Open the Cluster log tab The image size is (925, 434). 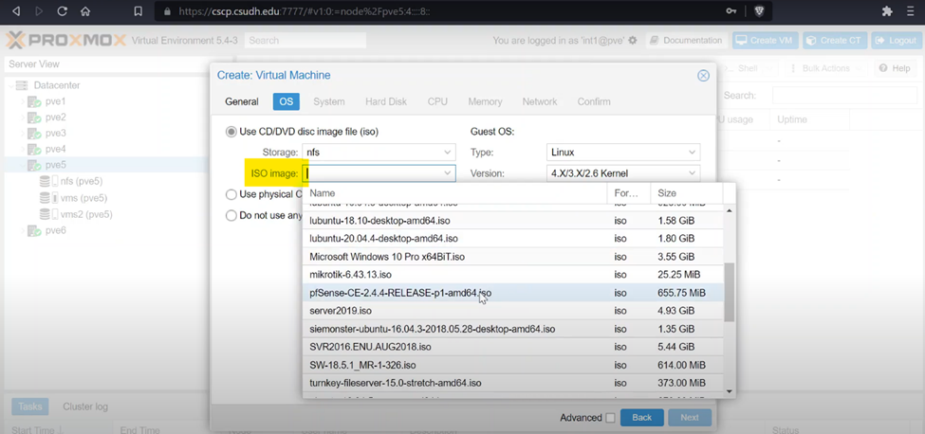[x=85, y=407]
